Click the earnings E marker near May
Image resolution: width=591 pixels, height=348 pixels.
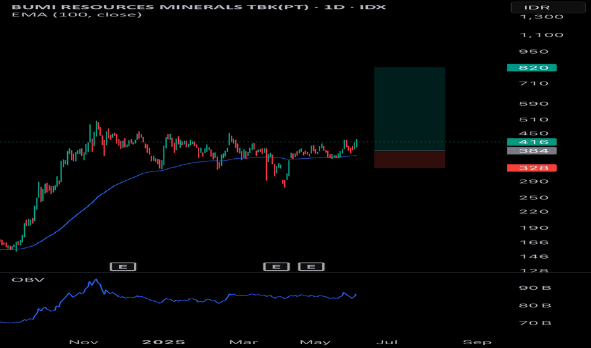tap(311, 267)
